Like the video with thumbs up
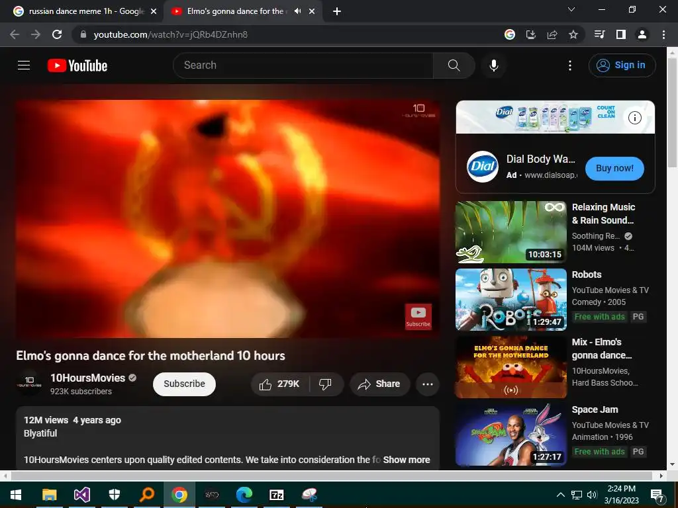678x508 pixels. pyautogui.click(x=279, y=384)
